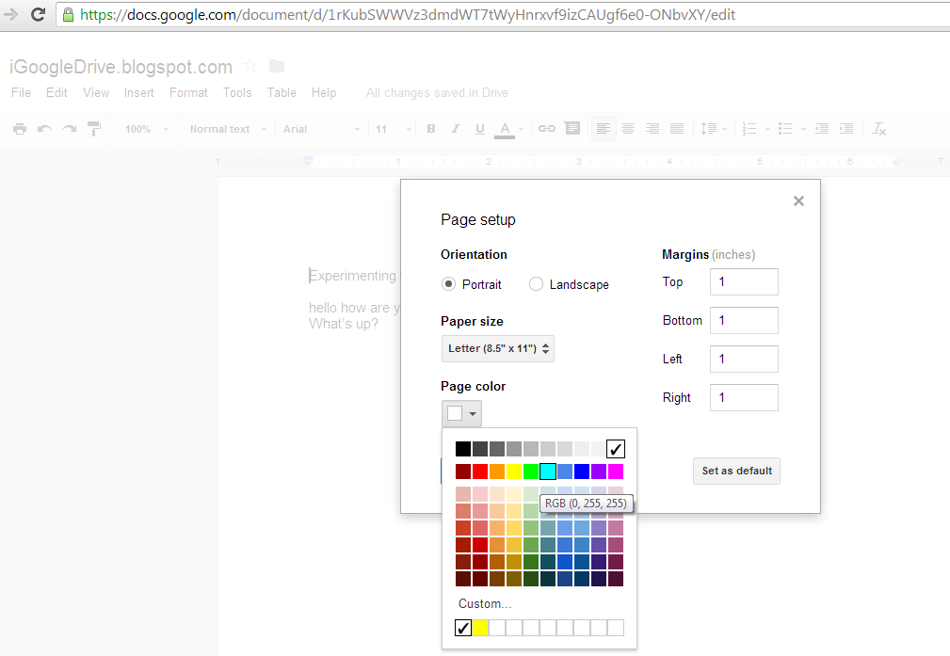The width and height of the screenshot is (950, 656).
Task: Pick the magenta color swatch
Action: [x=616, y=472]
